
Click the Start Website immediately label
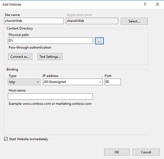28,139
